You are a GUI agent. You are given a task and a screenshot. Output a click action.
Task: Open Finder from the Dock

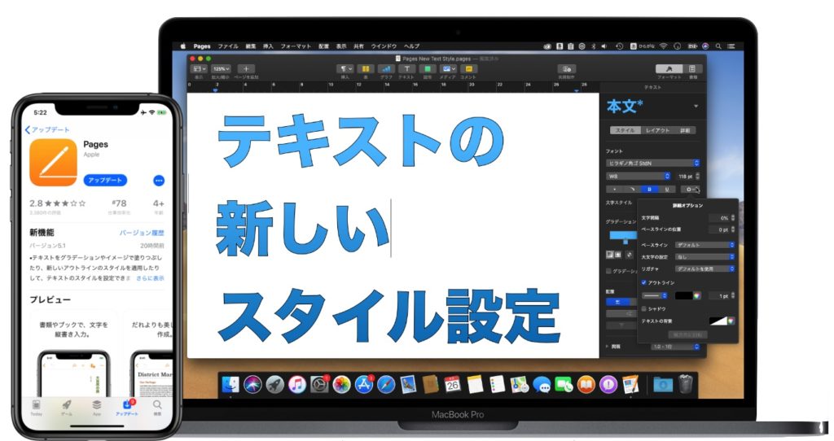pyautogui.click(x=230, y=384)
